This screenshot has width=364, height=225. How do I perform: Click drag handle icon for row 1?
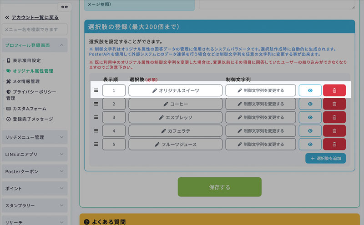(x=96, y=90)
